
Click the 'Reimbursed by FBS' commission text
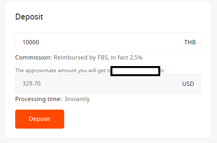pos(80,58)
